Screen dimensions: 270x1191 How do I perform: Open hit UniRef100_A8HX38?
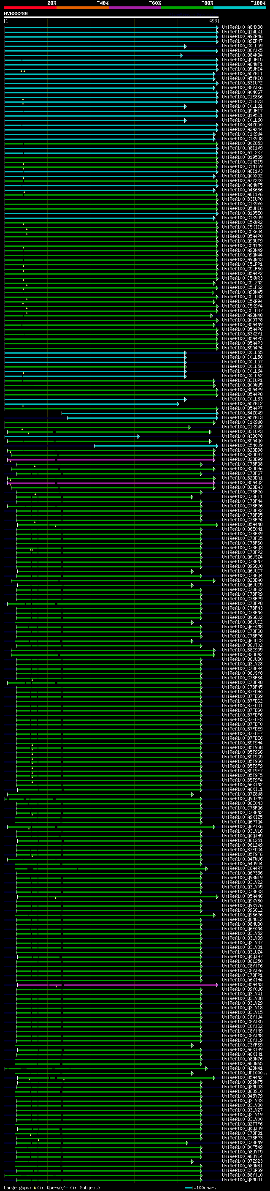242,27
